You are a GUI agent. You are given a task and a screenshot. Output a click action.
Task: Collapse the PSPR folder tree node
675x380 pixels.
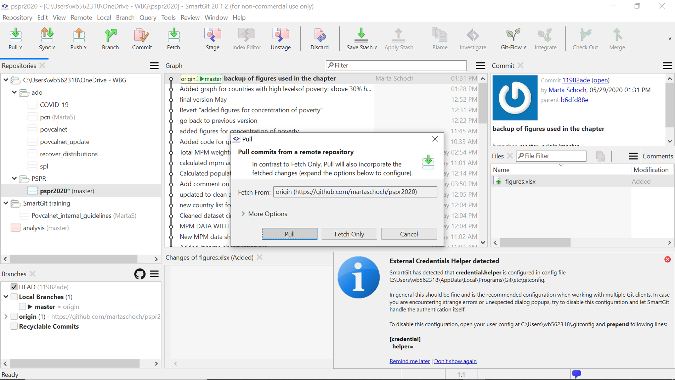point(14,178)
